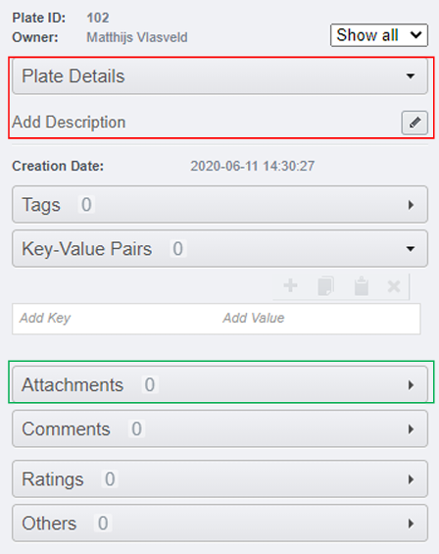Click owner name Matthijs Vlasveld
The image size is (439, 554).
(x=137, y=37)
